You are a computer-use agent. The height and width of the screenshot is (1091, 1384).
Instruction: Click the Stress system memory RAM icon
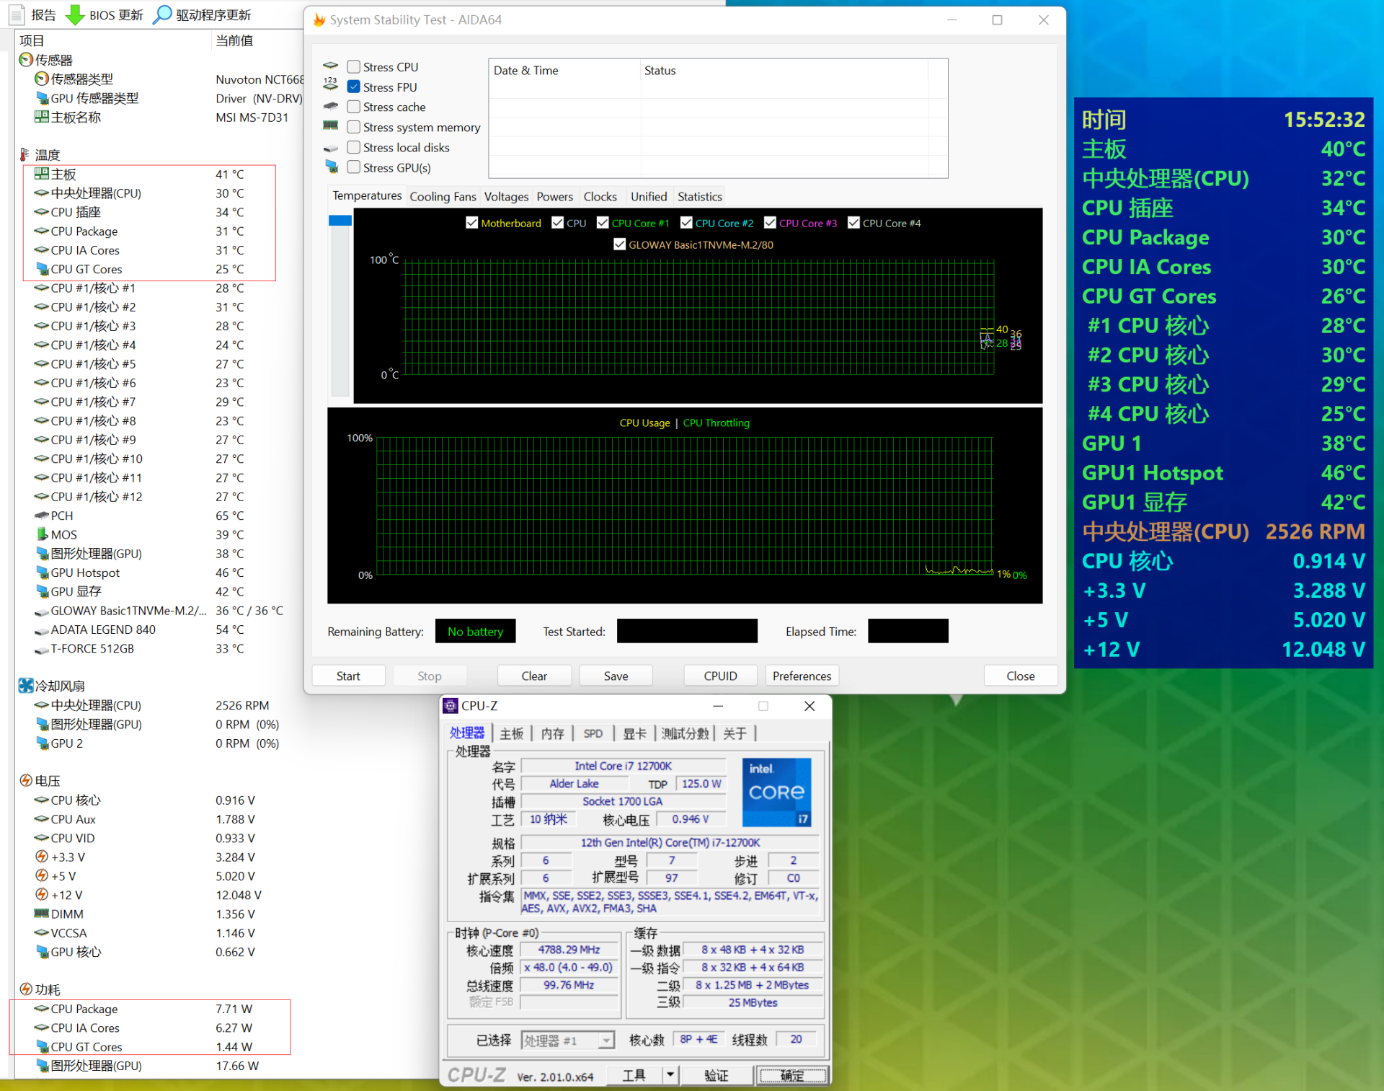coord(331,125)
